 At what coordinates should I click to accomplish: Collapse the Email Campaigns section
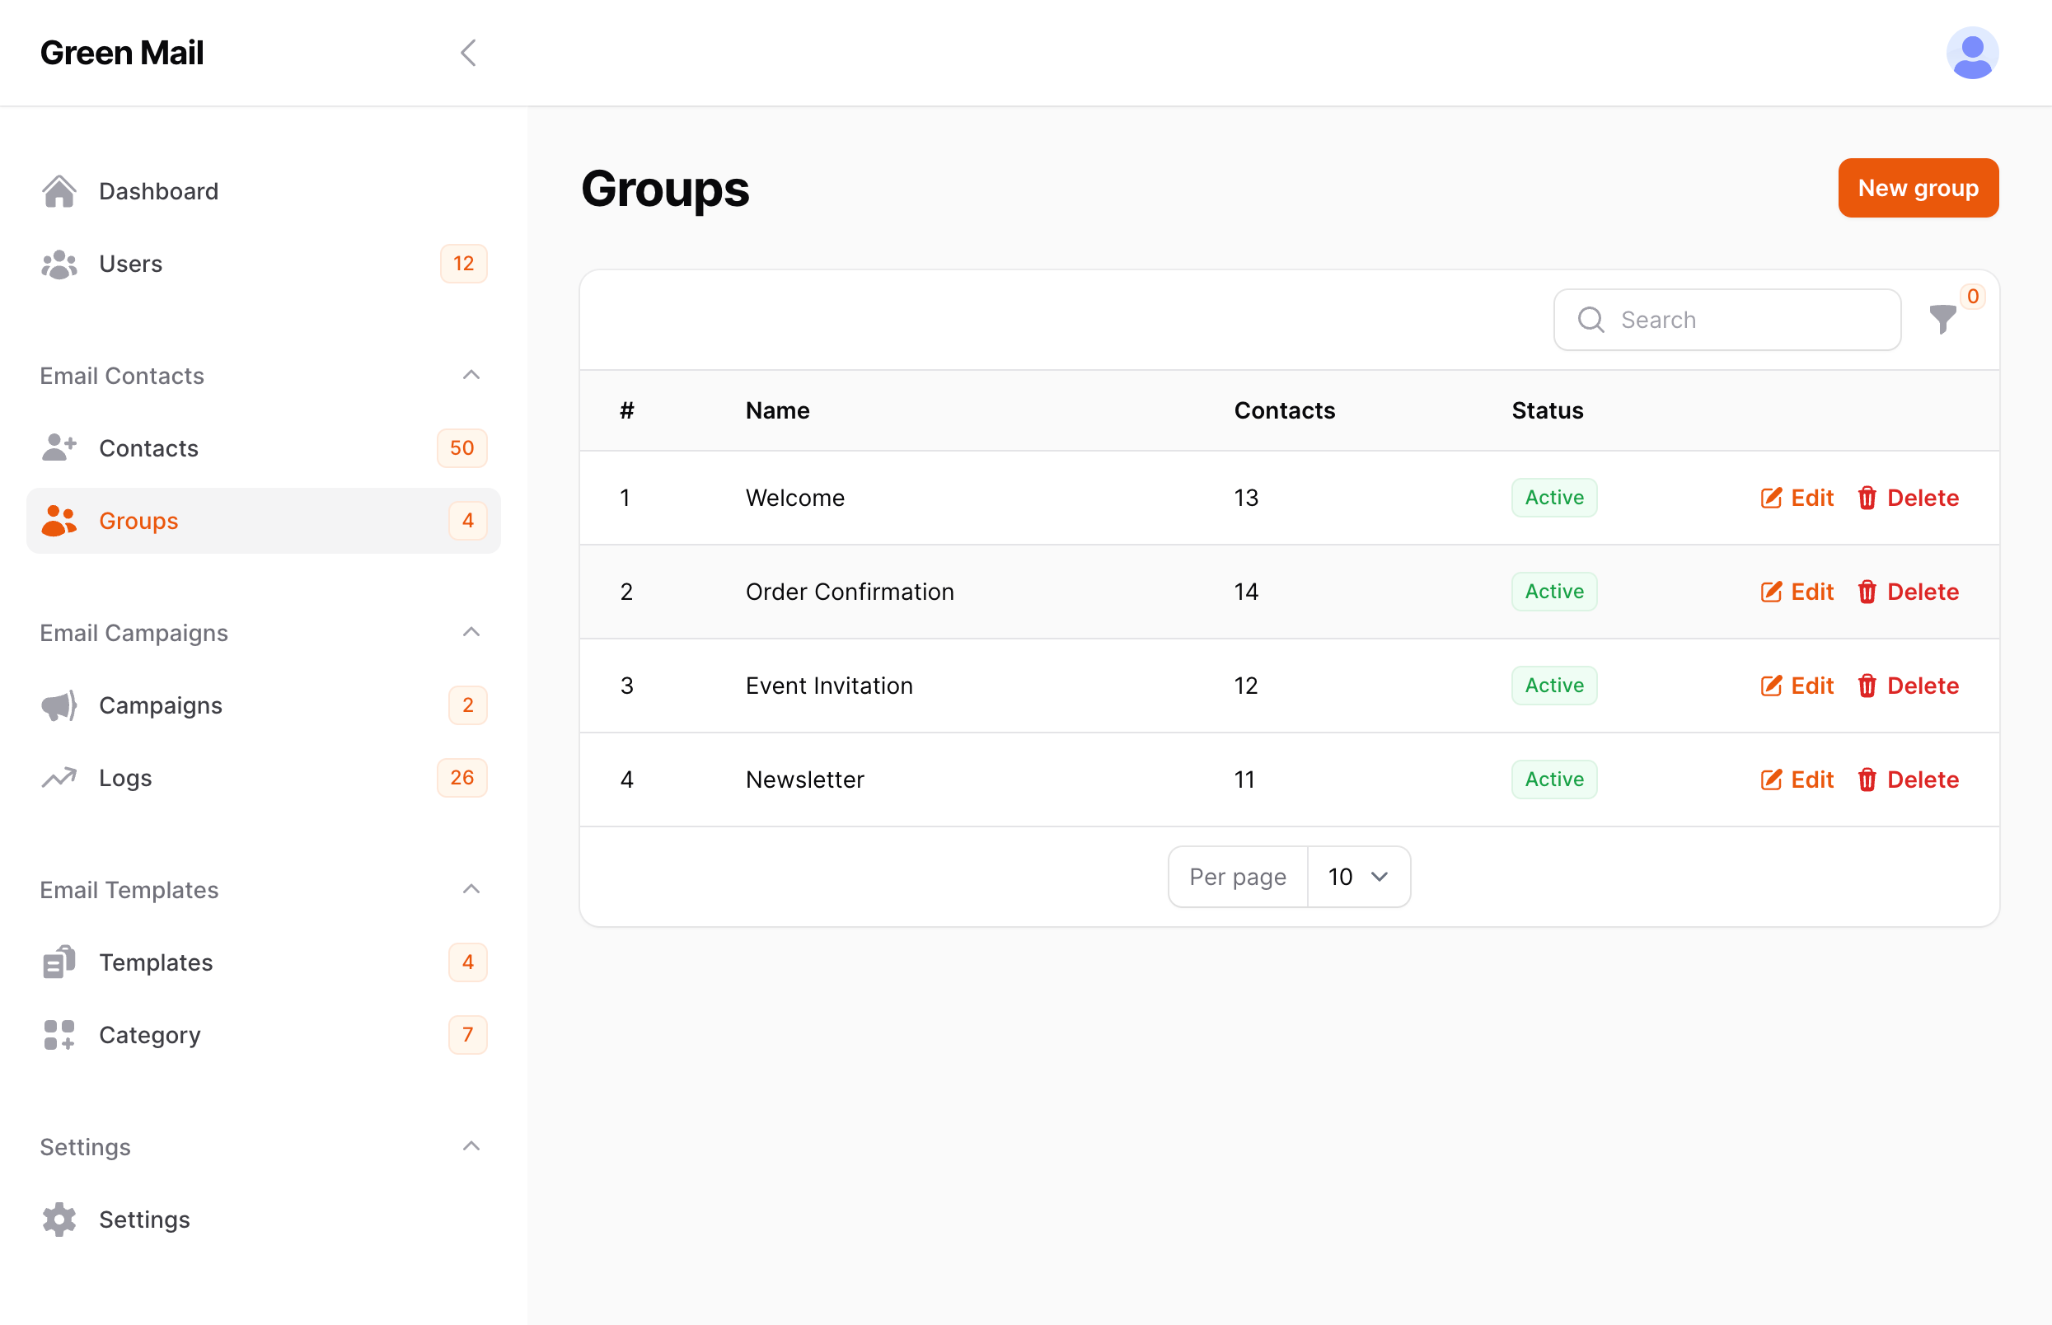[x=471, y=632]
